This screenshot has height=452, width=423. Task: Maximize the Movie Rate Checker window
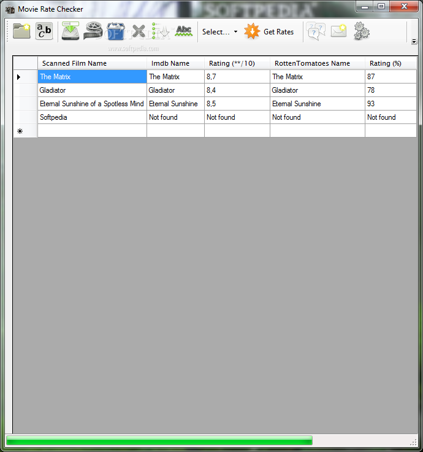[381, 6]
